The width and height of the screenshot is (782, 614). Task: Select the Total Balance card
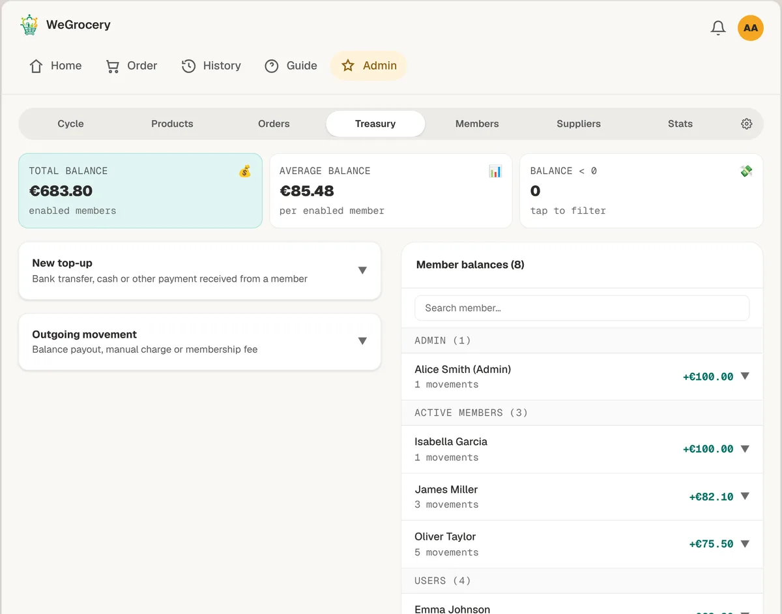(x=140, y=191)
